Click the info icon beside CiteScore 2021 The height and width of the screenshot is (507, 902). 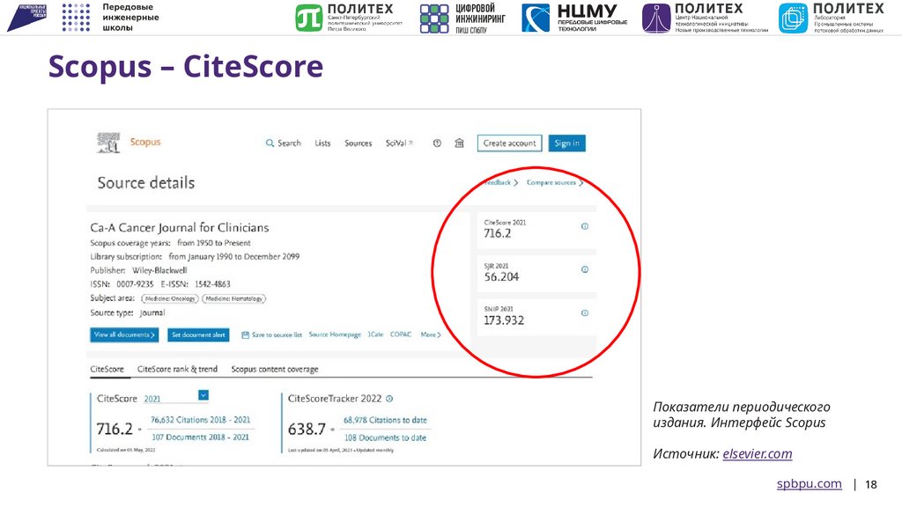[585, 227]
